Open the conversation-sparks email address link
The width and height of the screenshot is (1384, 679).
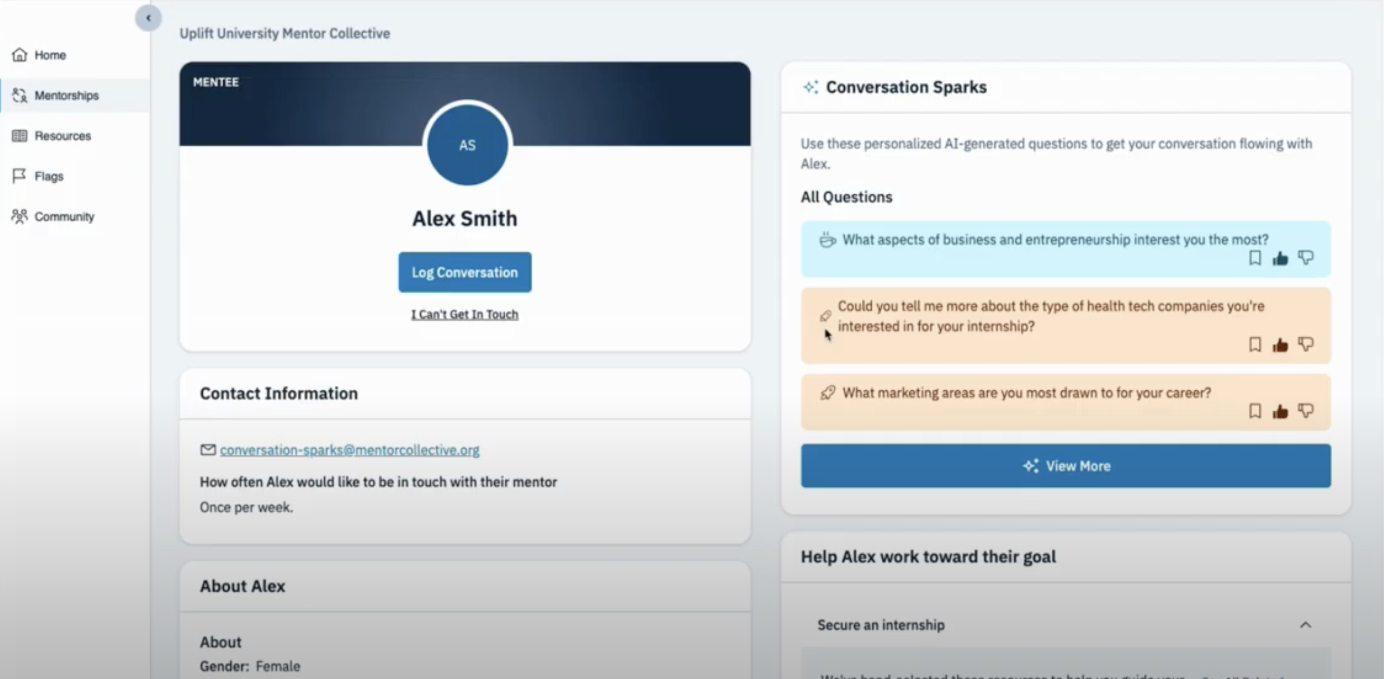[x=349, y=450]
